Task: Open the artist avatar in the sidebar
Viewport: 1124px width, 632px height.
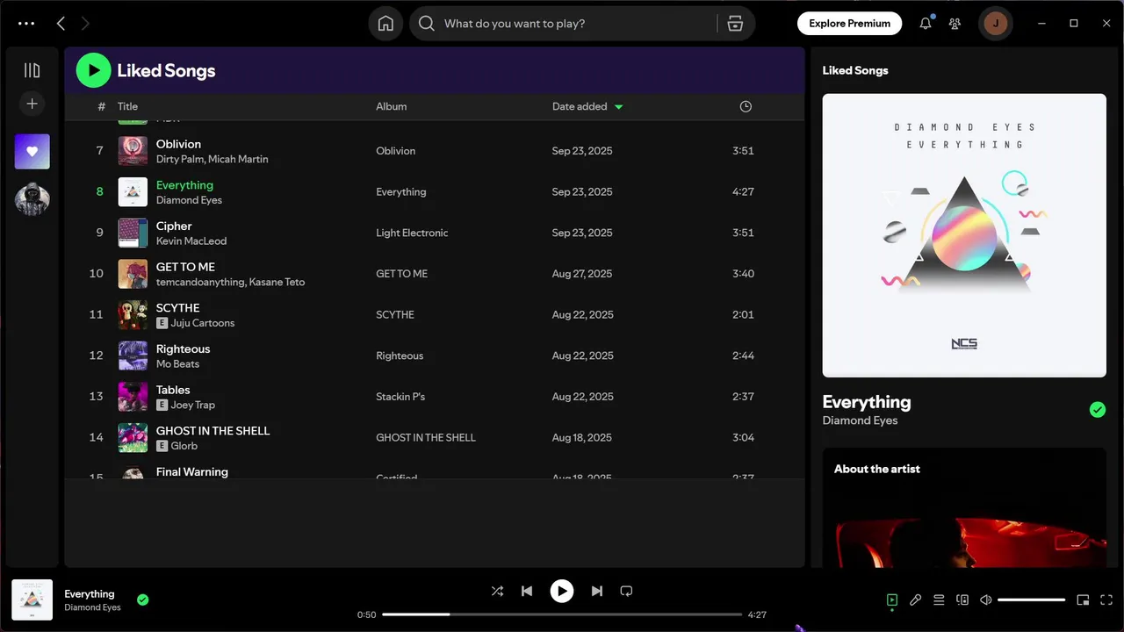Action: tap(32, 199)
